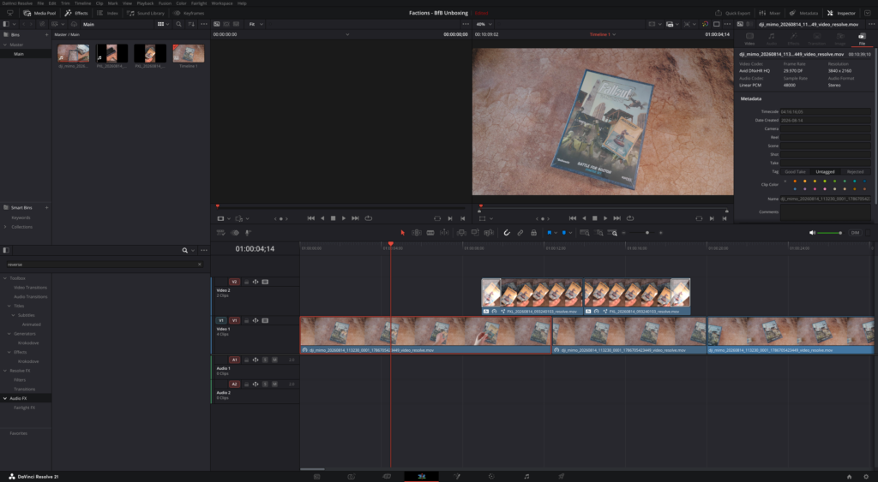
Task: Click the blue Marker icon
Action: click(564, 233)
